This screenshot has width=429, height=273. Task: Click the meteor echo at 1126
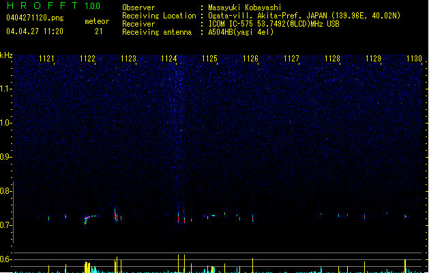(252, 218)
